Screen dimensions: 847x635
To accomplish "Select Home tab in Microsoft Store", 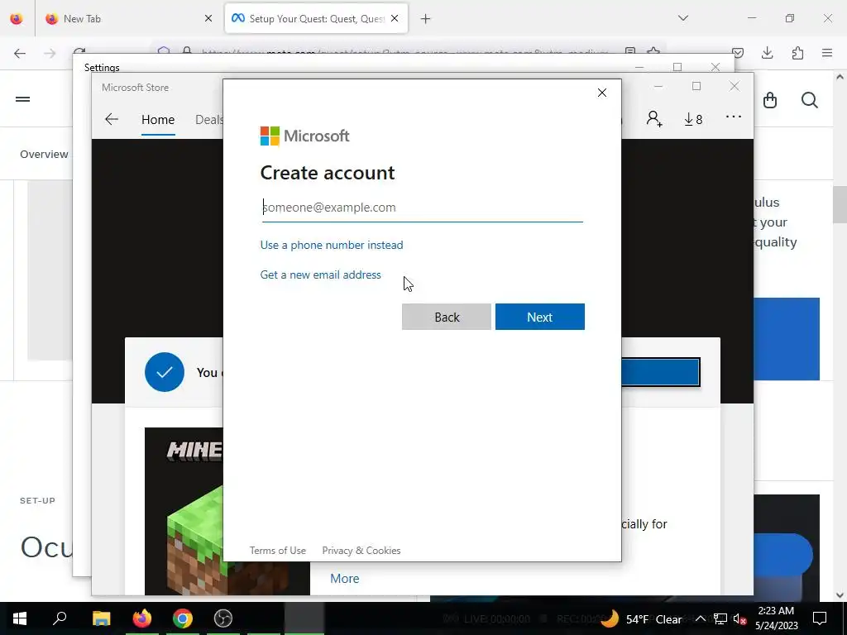I will [x=158, y=119].
